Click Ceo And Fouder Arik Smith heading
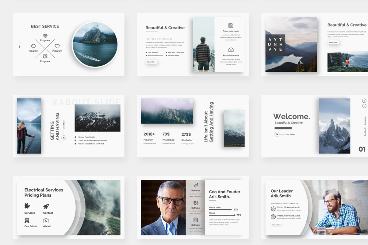Image resolution: width=368 pixels, height=245 pixels. 225,194
